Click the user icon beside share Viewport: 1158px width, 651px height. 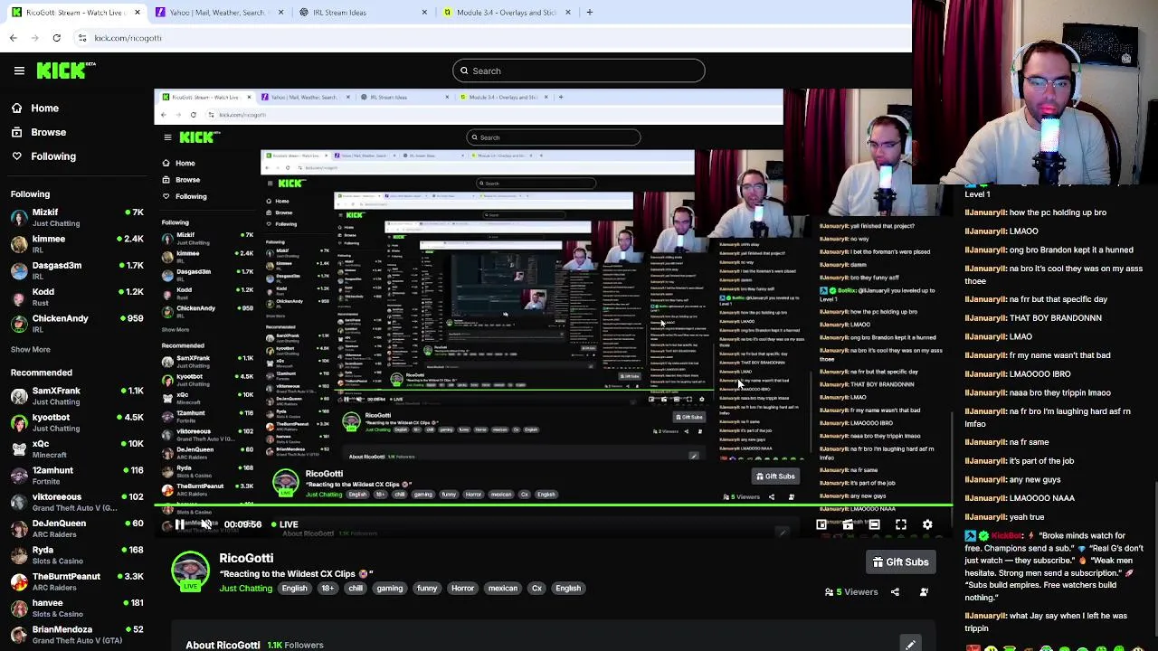coord(924,592)
